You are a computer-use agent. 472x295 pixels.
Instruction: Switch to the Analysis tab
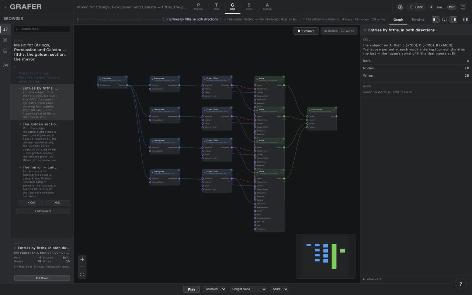click(x=267, y=7)
